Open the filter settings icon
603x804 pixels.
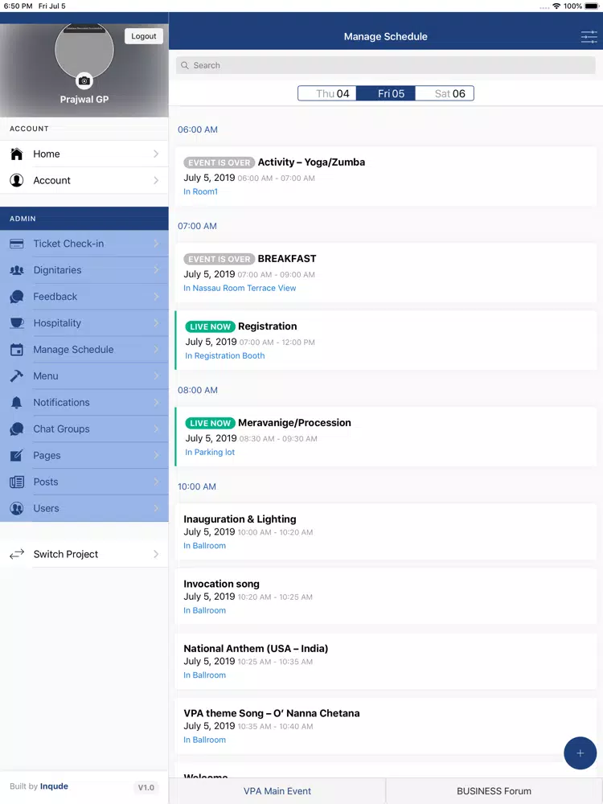click(x=589, y=37)
